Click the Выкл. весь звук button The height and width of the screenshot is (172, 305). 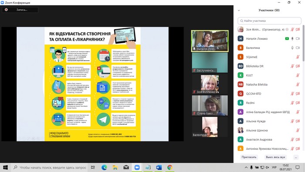click(x=275, y=157)
